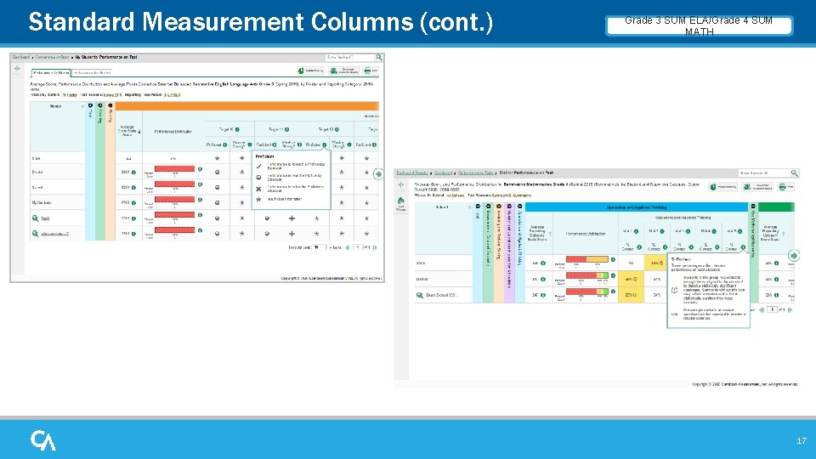Expand the first blue collapsed column in Math table
This screenshot has height=459, width=816.
tap(478, 207)
